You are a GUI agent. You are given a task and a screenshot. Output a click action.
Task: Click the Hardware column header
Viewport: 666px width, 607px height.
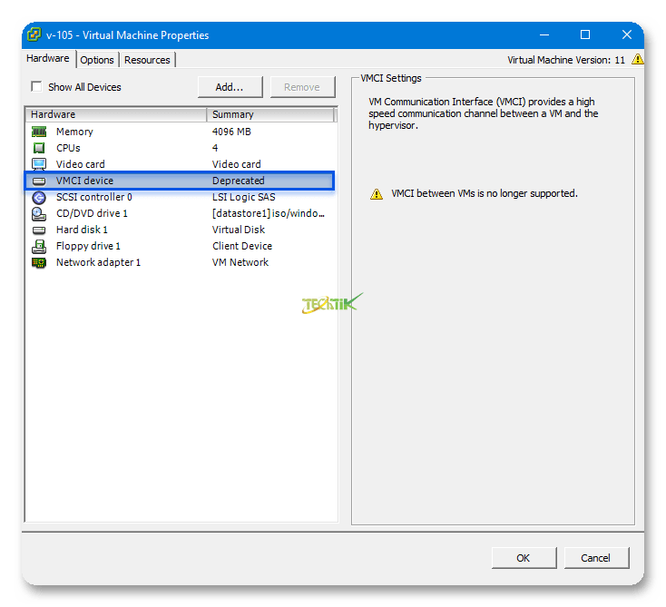pyautogui.click(x=116, y=114)
